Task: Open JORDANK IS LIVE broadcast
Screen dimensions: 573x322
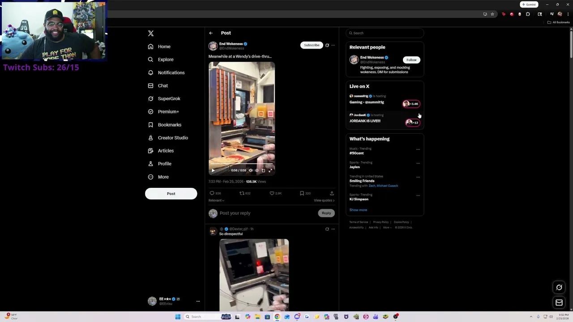Action: coord(385,119)
